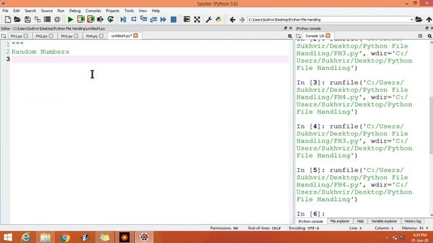
Task: Switch to FH4.py editor tab
Action: click(x=92, y=36)
